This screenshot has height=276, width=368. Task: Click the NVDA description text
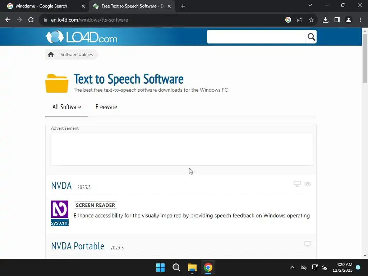click(x=192, y=216)
